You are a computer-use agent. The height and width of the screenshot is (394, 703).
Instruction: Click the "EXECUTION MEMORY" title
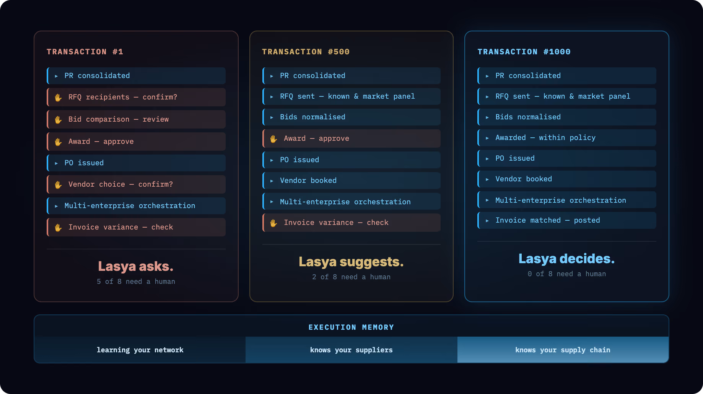[351, 327]
